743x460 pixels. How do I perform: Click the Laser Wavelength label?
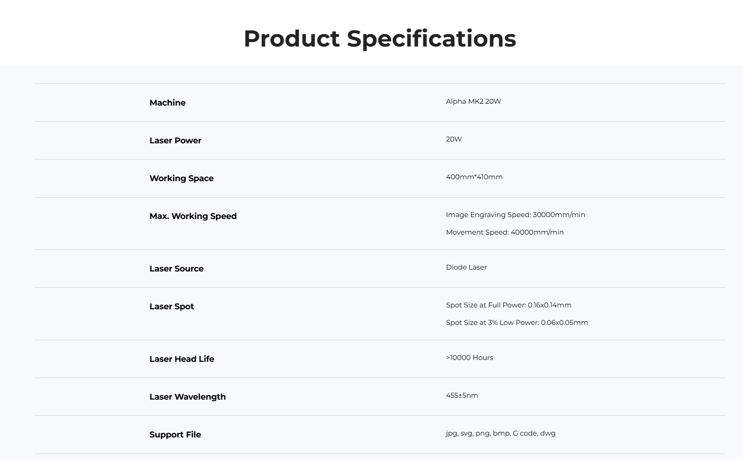tap(187, 397)
